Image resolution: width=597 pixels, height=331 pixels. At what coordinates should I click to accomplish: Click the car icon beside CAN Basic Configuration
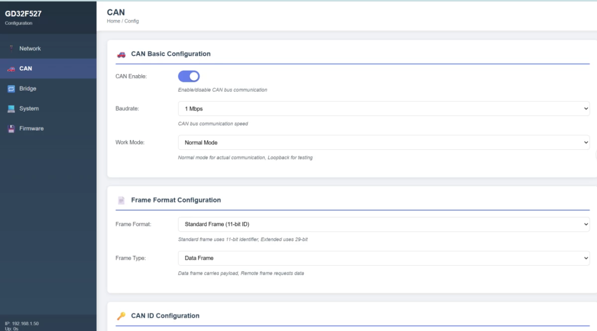tap(121, 54)
